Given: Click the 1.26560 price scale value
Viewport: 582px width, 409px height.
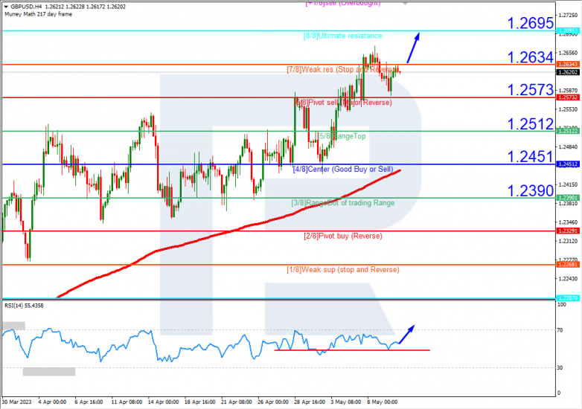Looking at the screenshot, I should (569, 53).
